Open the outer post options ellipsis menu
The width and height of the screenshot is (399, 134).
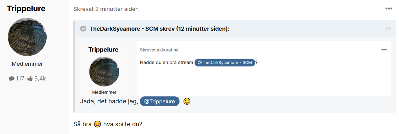(389, 9)
